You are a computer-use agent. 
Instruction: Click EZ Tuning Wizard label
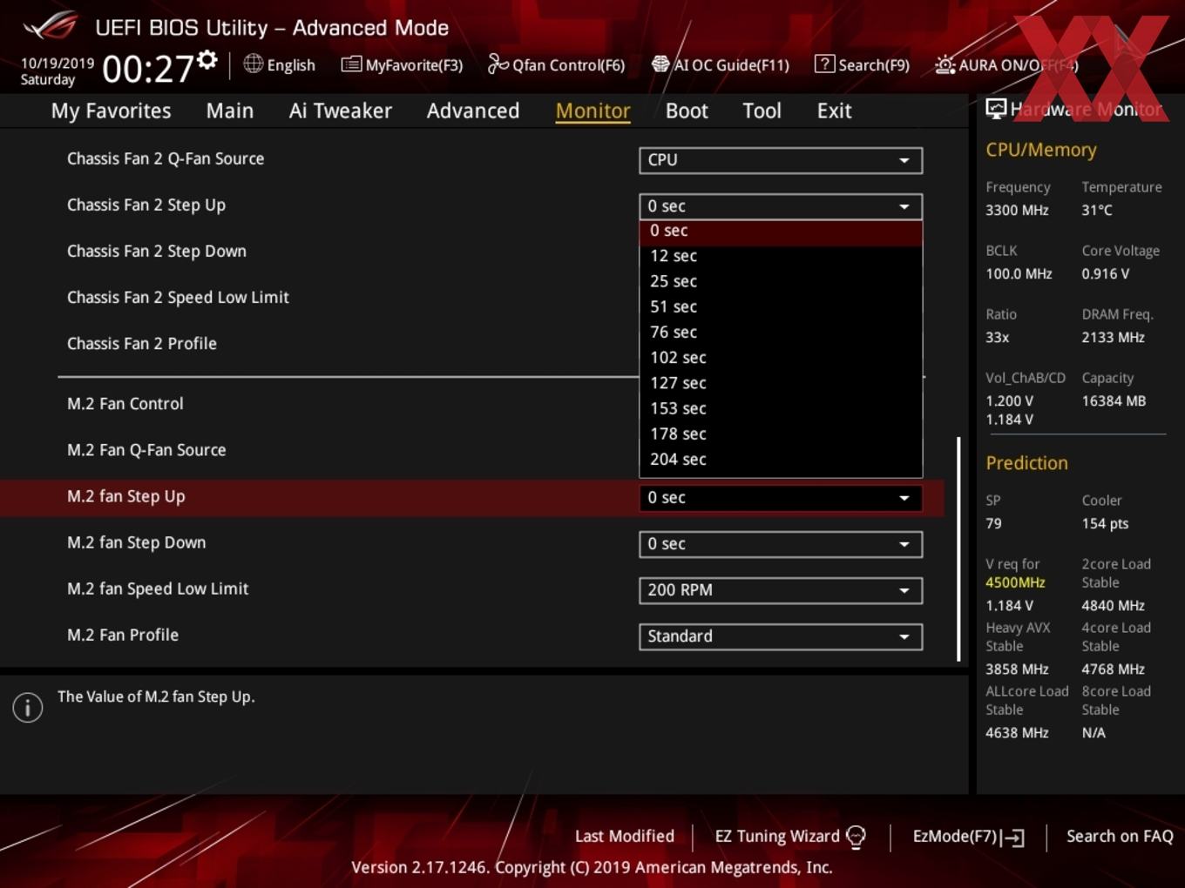(x=777, y=837)
